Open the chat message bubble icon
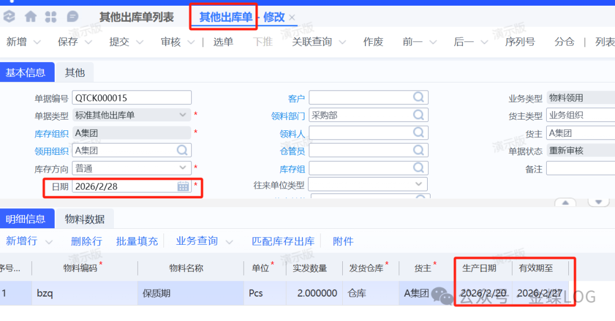Viewport: 615px width, 321px height. click(72, 17)
